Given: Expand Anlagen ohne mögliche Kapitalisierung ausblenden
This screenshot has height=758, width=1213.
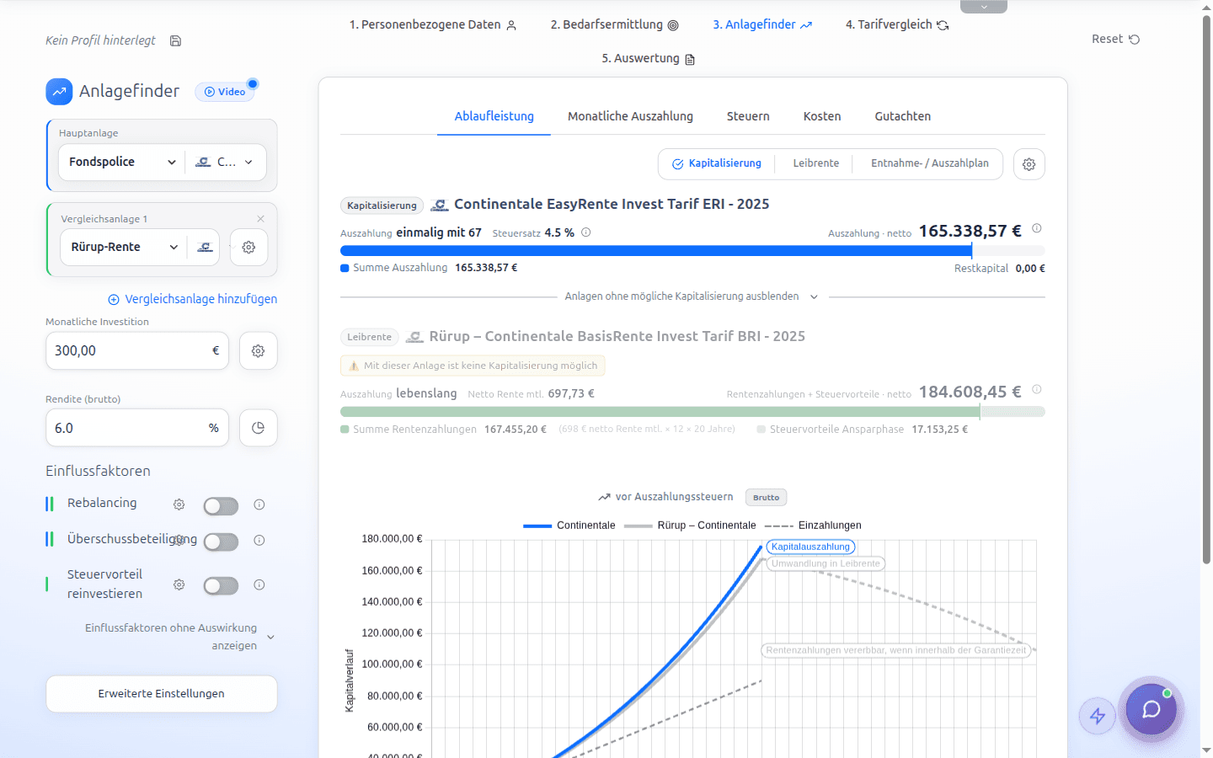Looking at the screenshot, I should click(692, 296).
